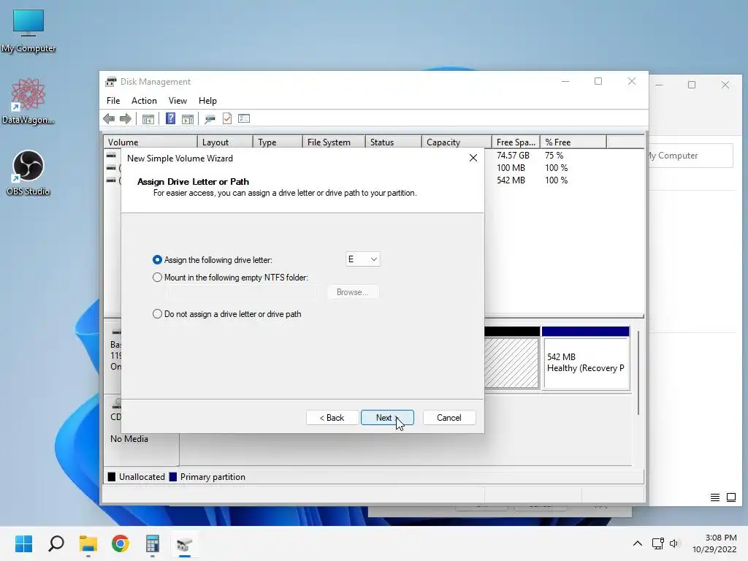The height and width of the screenshot is (561, 748).
Task: Launch OBS Studio desktop shortcut
Action: (28, 172)
